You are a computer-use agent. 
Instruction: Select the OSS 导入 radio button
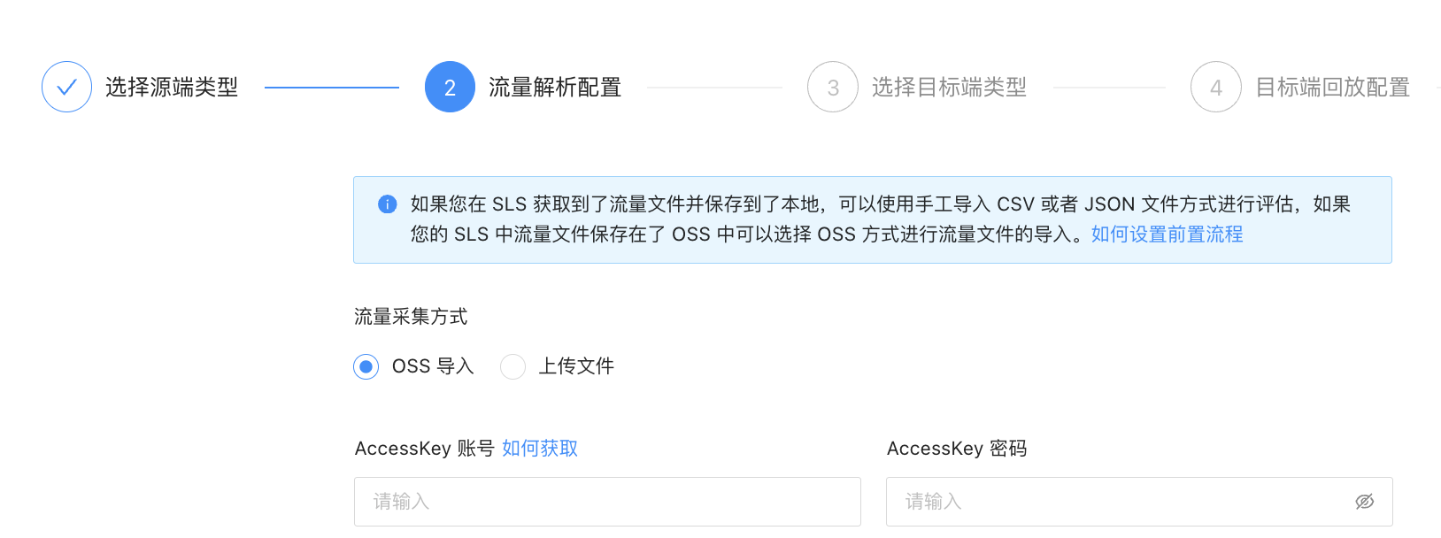pos(366,366)
